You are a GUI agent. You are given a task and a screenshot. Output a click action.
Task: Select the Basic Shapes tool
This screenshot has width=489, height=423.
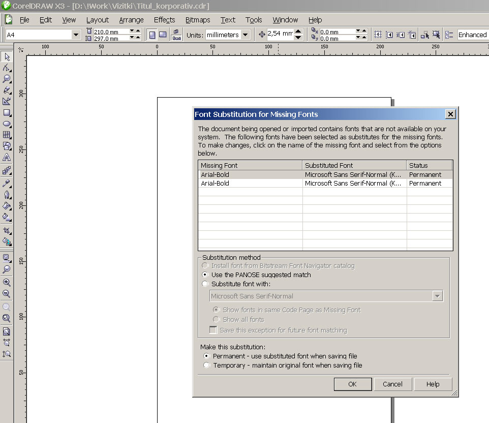7,146
